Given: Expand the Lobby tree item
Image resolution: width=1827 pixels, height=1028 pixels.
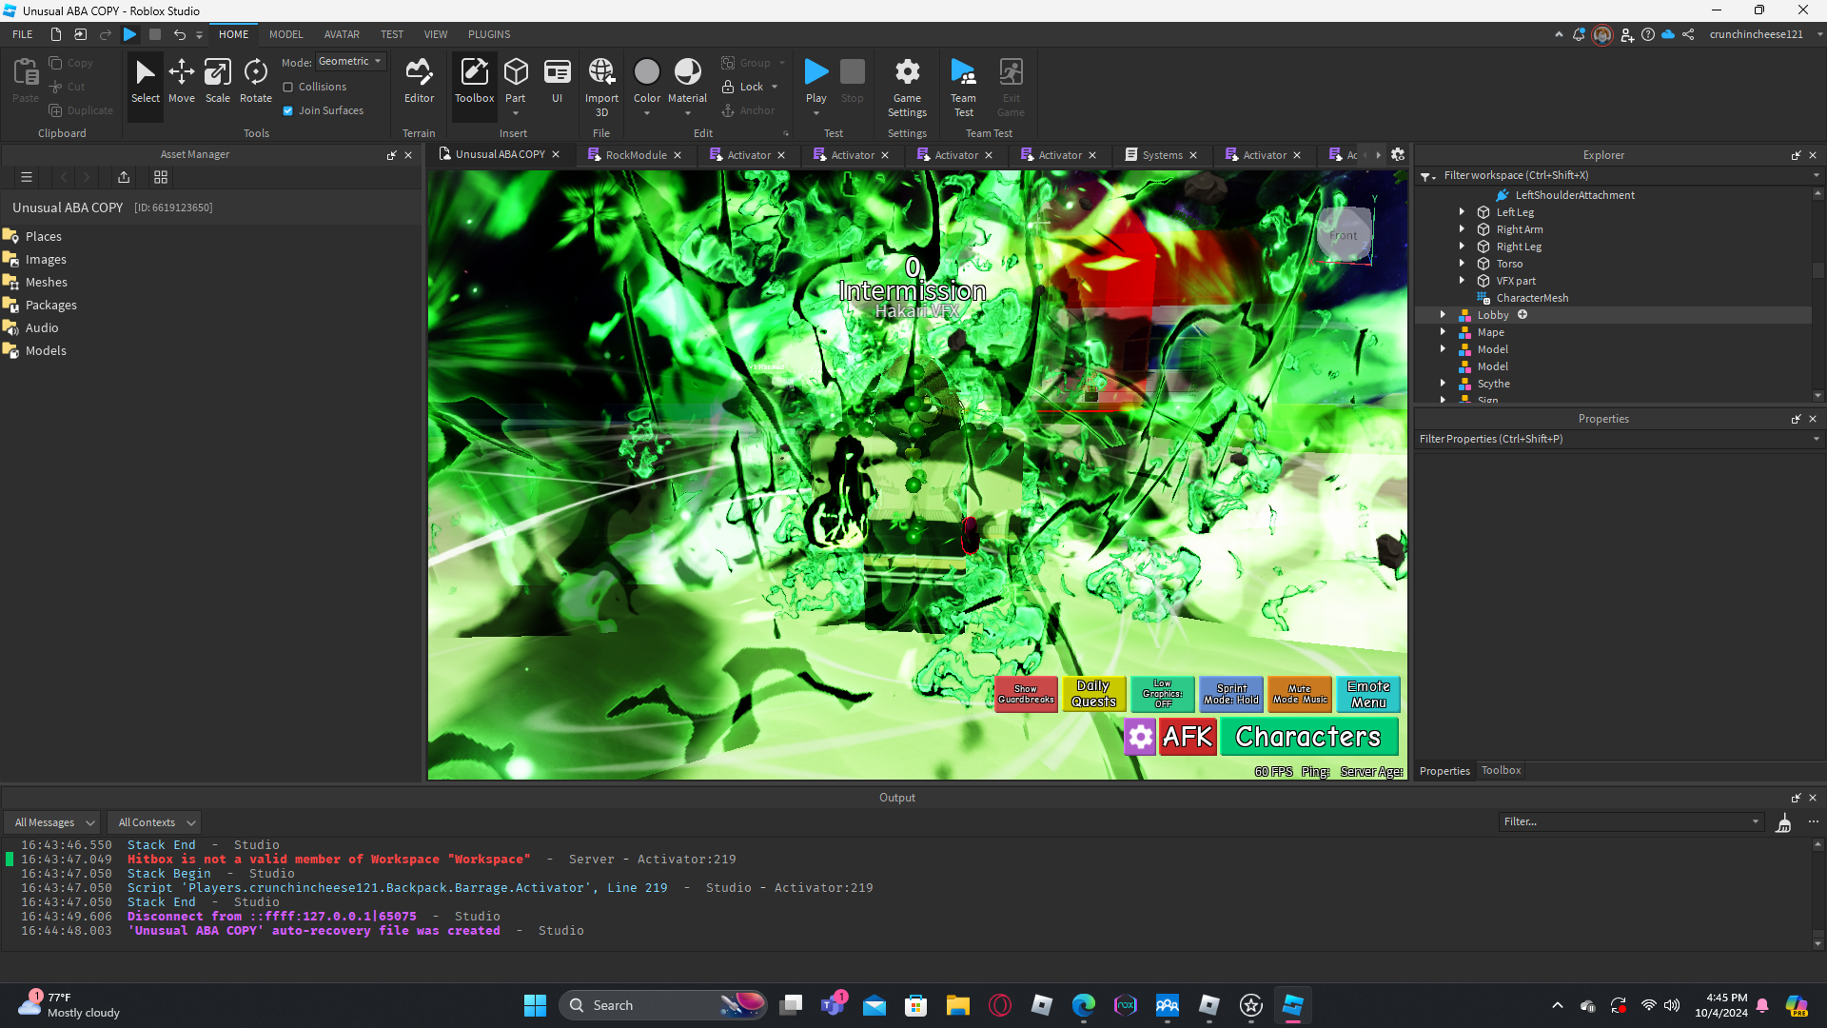Looking at the screenshot, I should pyautogui.click(x=1443, y=315).
